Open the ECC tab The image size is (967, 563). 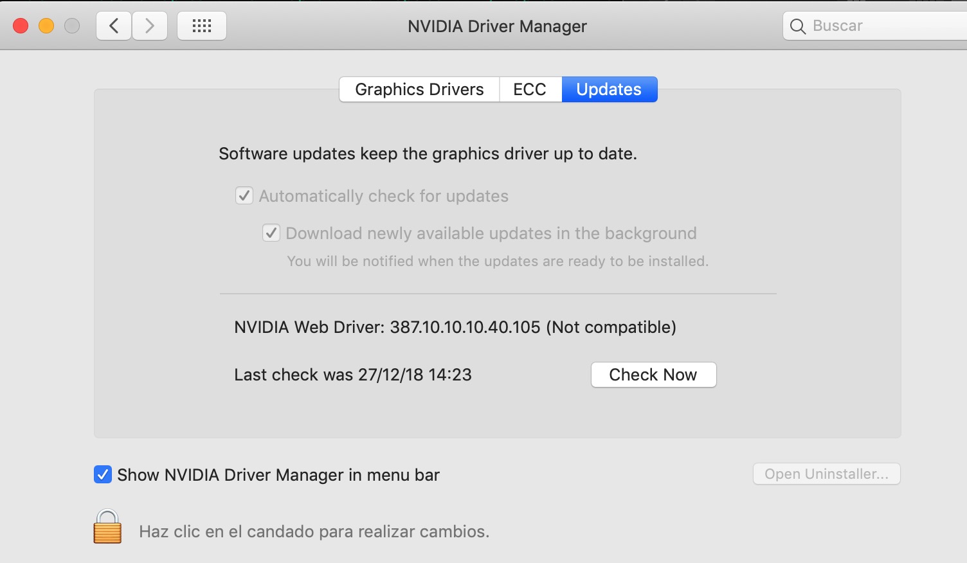click(x=530, y=89)
